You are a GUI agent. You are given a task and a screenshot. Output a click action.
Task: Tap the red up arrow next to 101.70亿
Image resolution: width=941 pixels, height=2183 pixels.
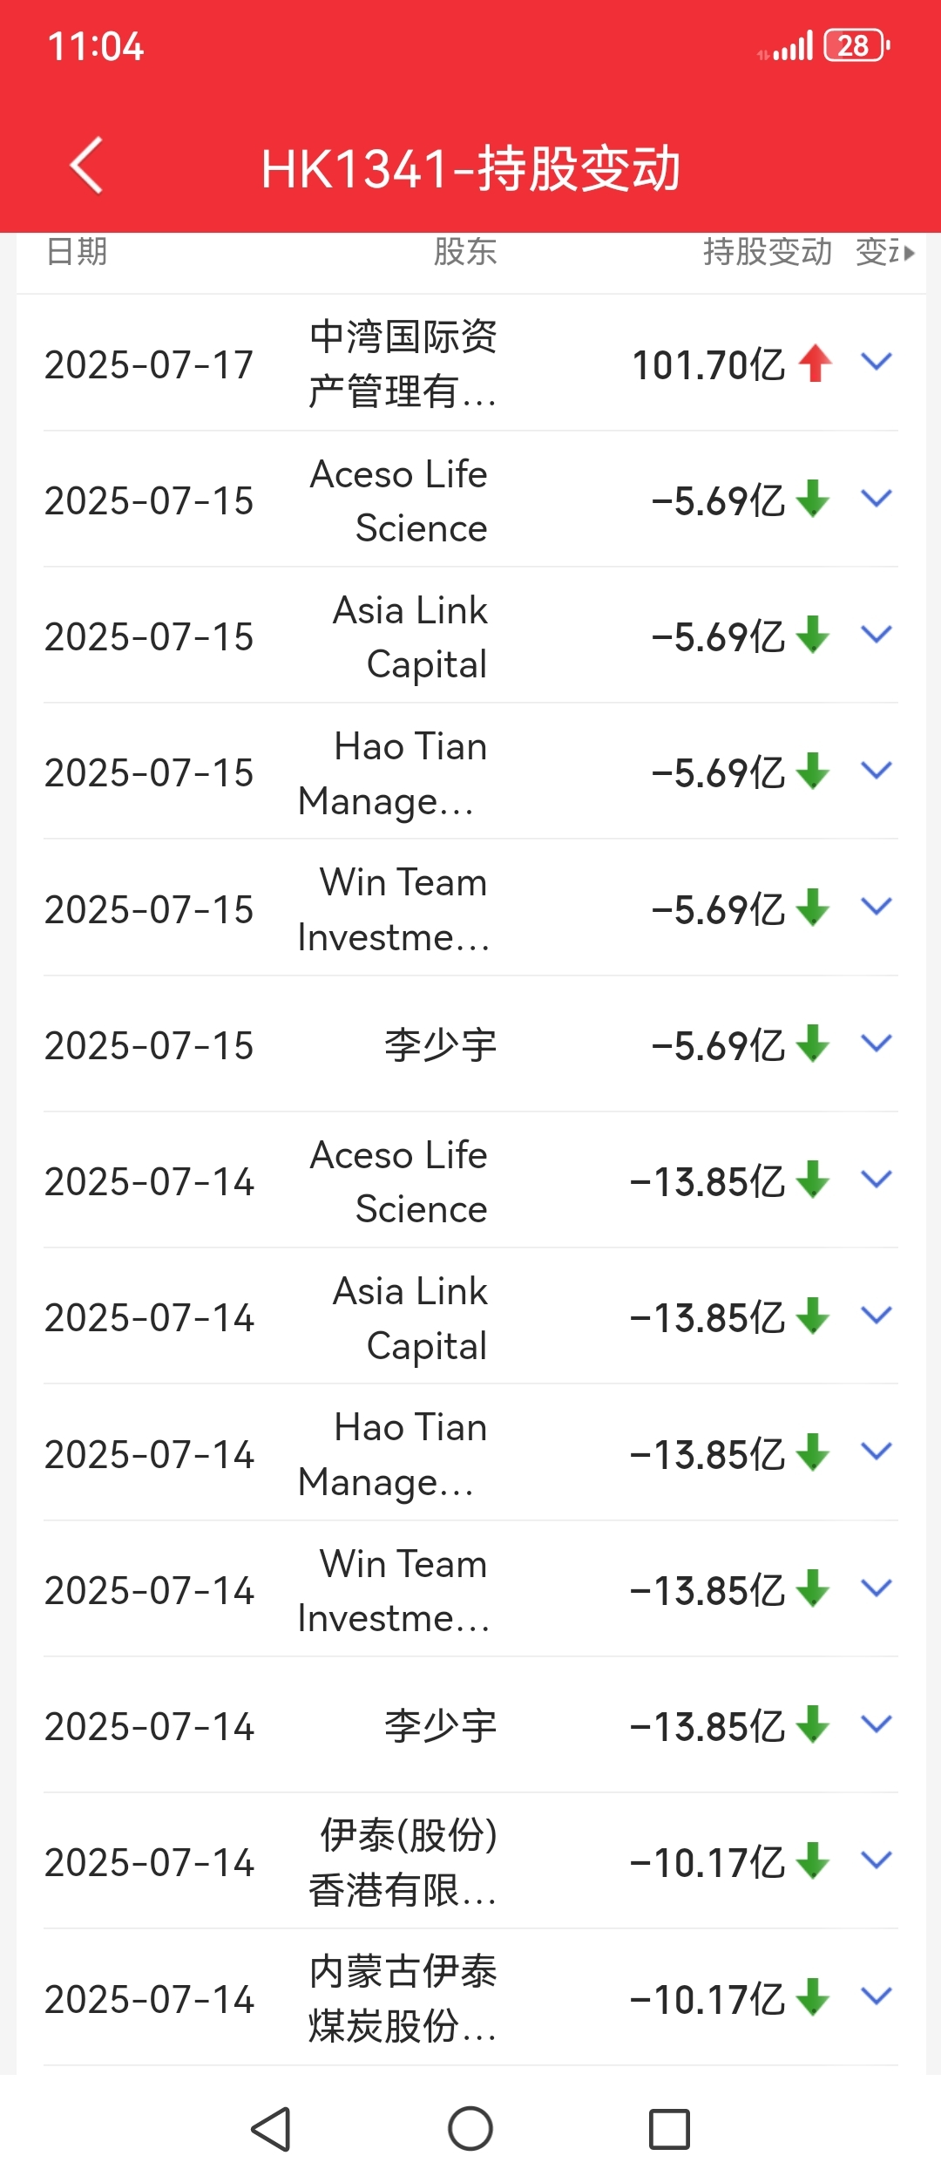coord(816,363)
